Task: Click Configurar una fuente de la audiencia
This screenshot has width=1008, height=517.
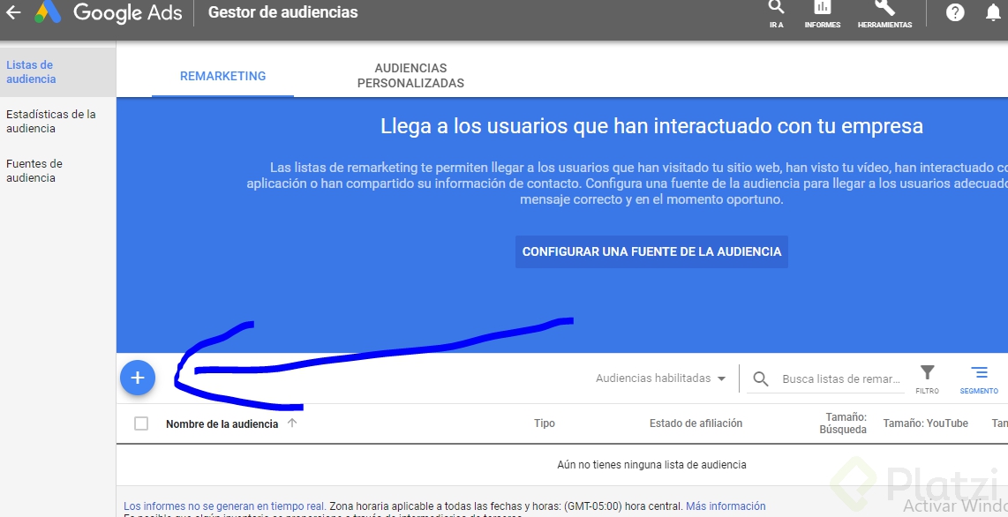Action: pyautogui.click(x=651, y=251)
